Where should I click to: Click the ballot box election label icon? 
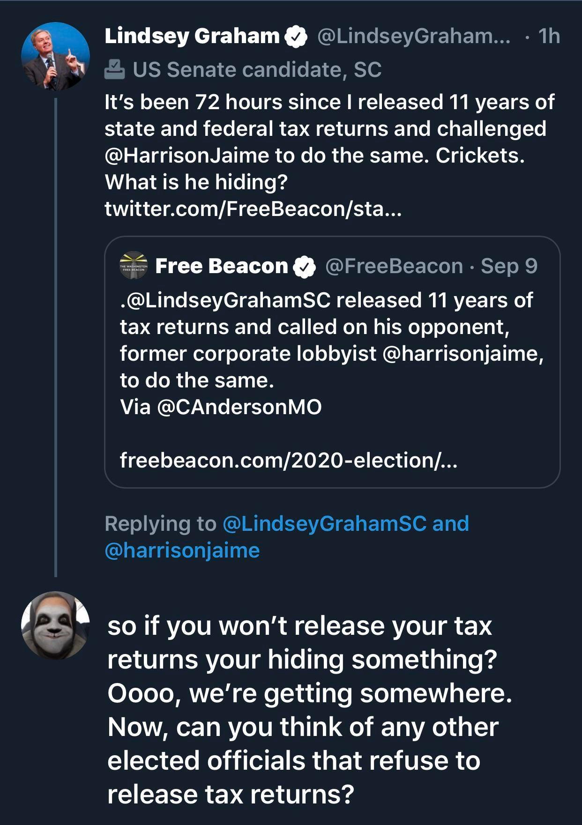[x=114, y=69]
